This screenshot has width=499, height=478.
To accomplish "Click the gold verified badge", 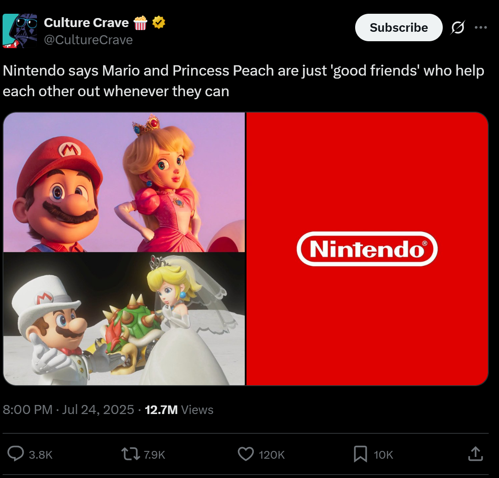I will [x=158, y=23].
